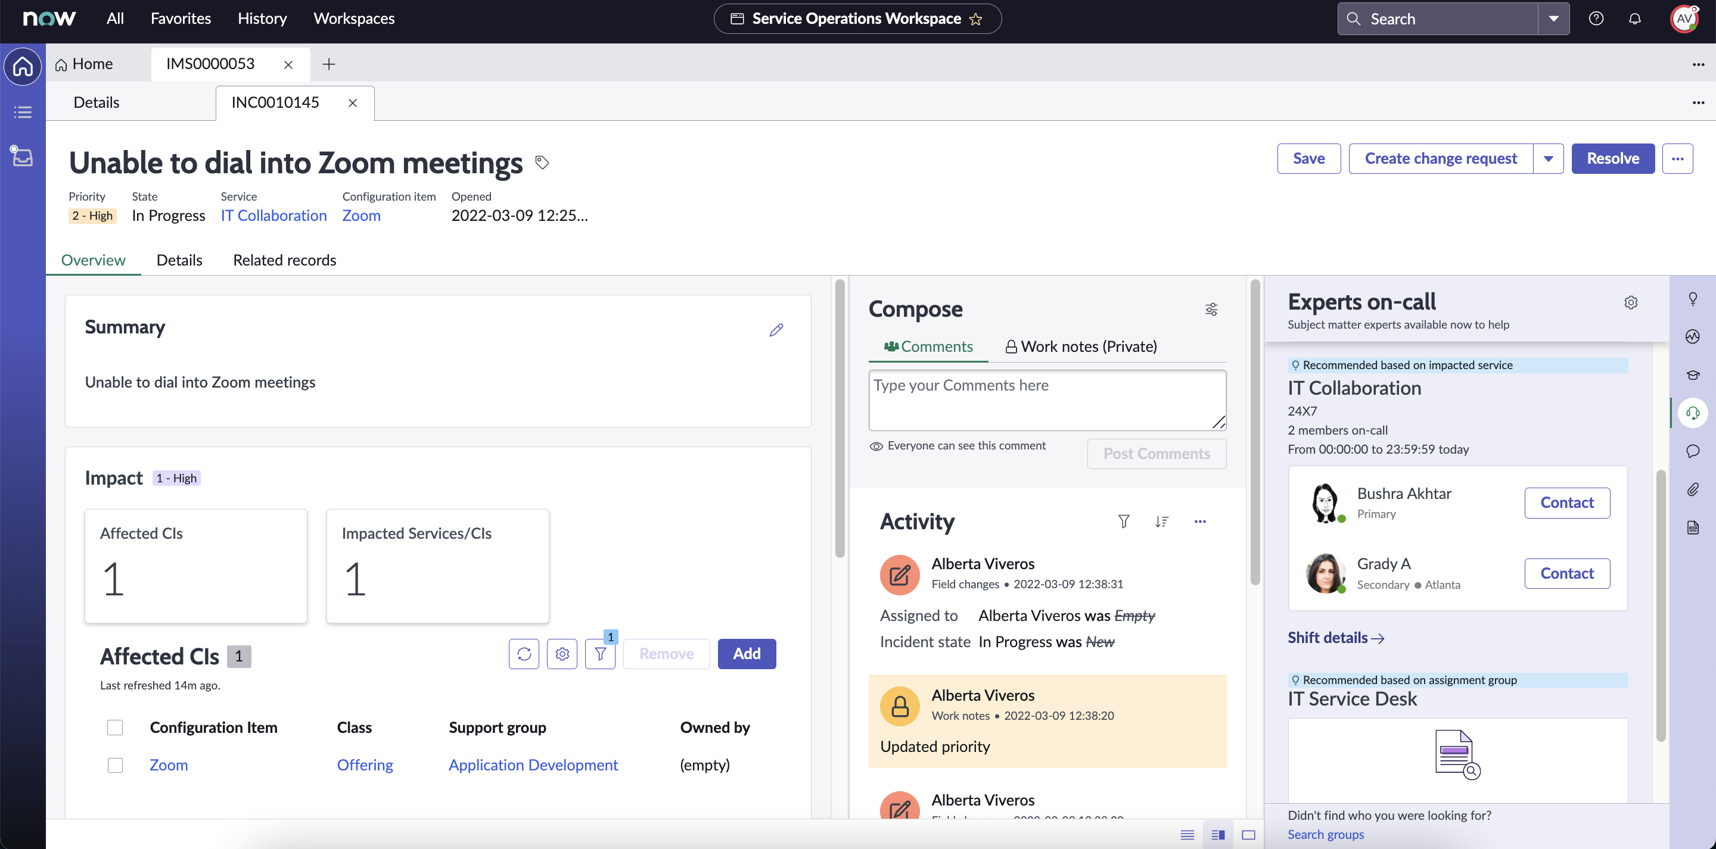Check the Zoom configuration item row checkbox
Viewport: 1716px width, 849px height.
(115, 765)
